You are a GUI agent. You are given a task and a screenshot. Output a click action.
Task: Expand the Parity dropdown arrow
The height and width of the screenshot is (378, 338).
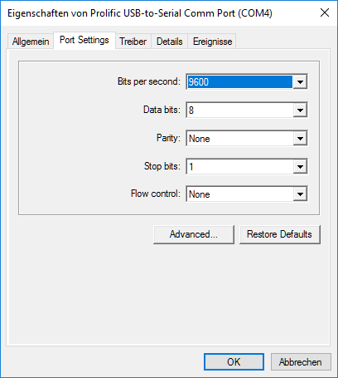point(300,139)
